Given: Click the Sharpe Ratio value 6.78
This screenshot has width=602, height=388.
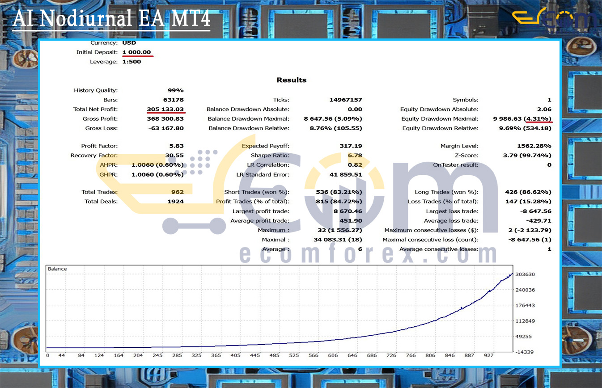Looking at the screenshot, I should (355, 156).
